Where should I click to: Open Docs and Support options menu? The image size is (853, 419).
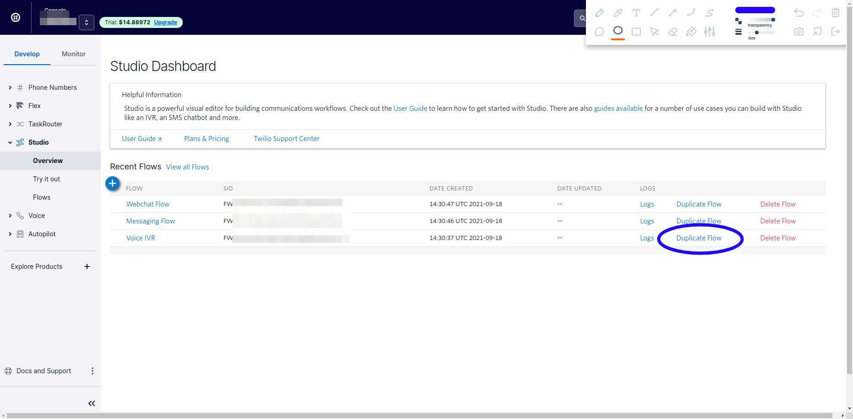[x=93, y=371]
